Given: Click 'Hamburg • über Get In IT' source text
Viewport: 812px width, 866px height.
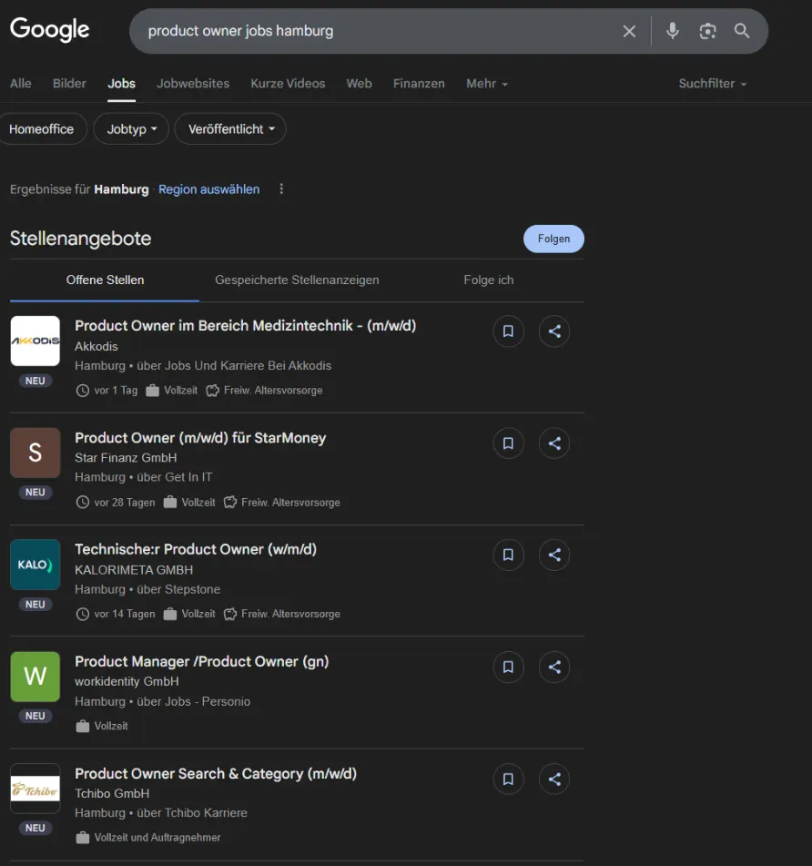Looking at the screenshot, I should point(144,477).
